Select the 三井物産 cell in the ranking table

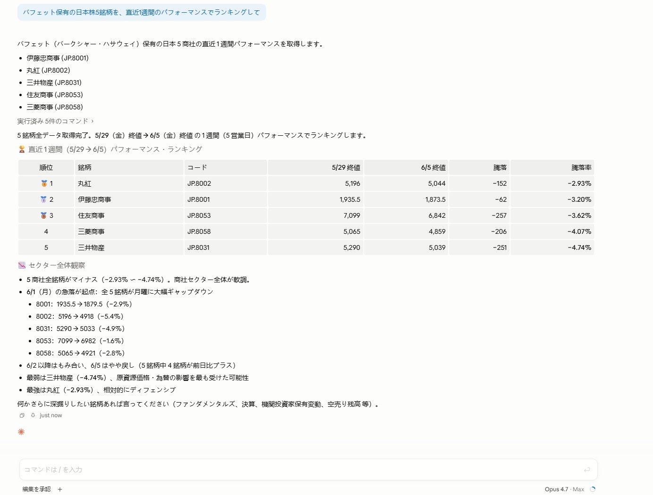point(129,247)
